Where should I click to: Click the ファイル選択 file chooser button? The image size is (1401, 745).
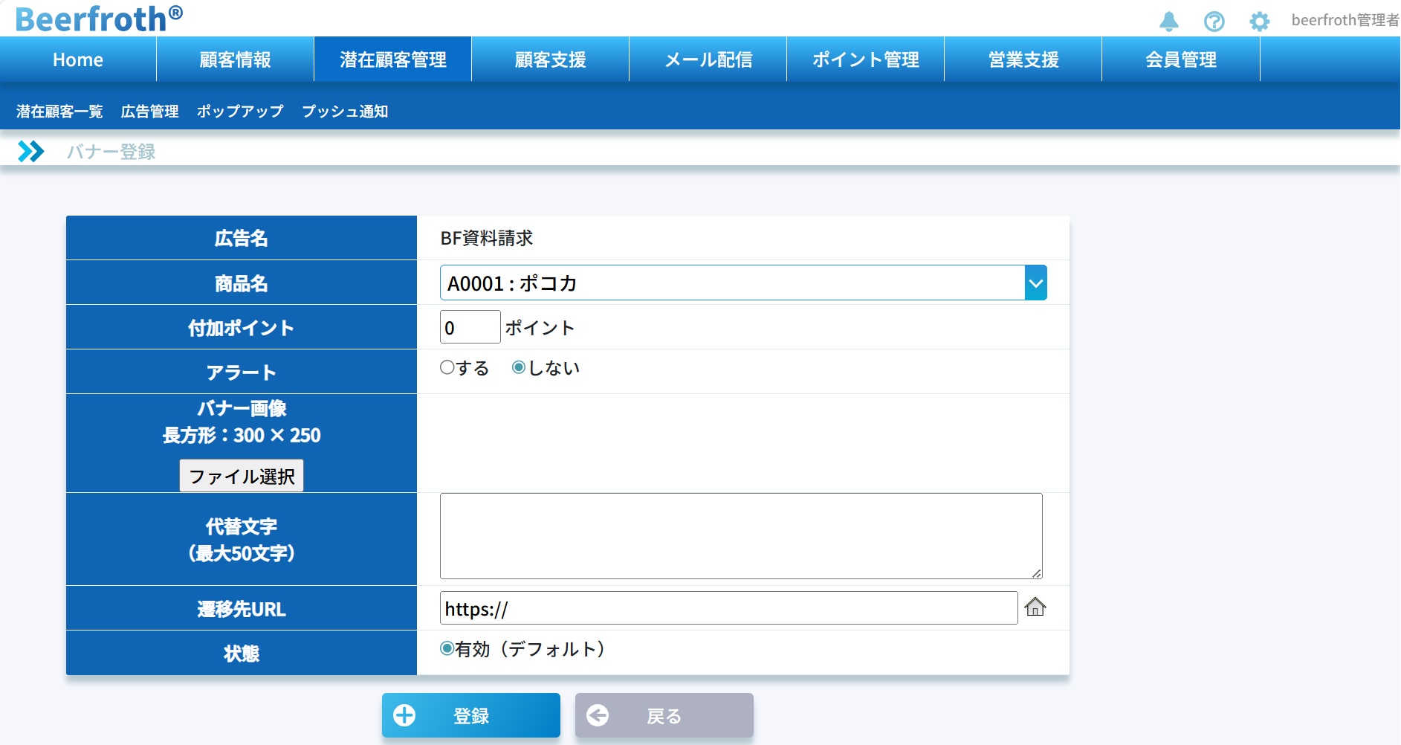242,476
